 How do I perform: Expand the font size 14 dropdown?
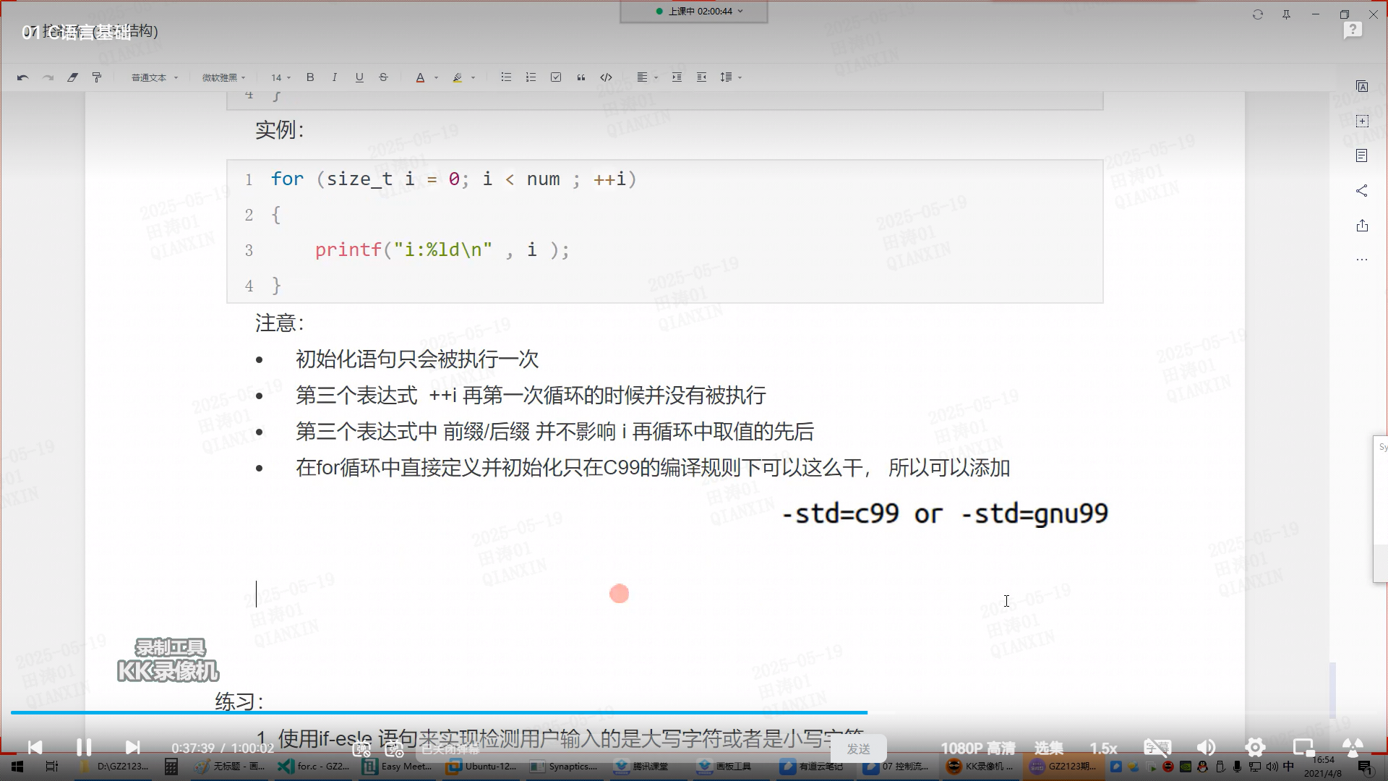[x=280, y=77]
